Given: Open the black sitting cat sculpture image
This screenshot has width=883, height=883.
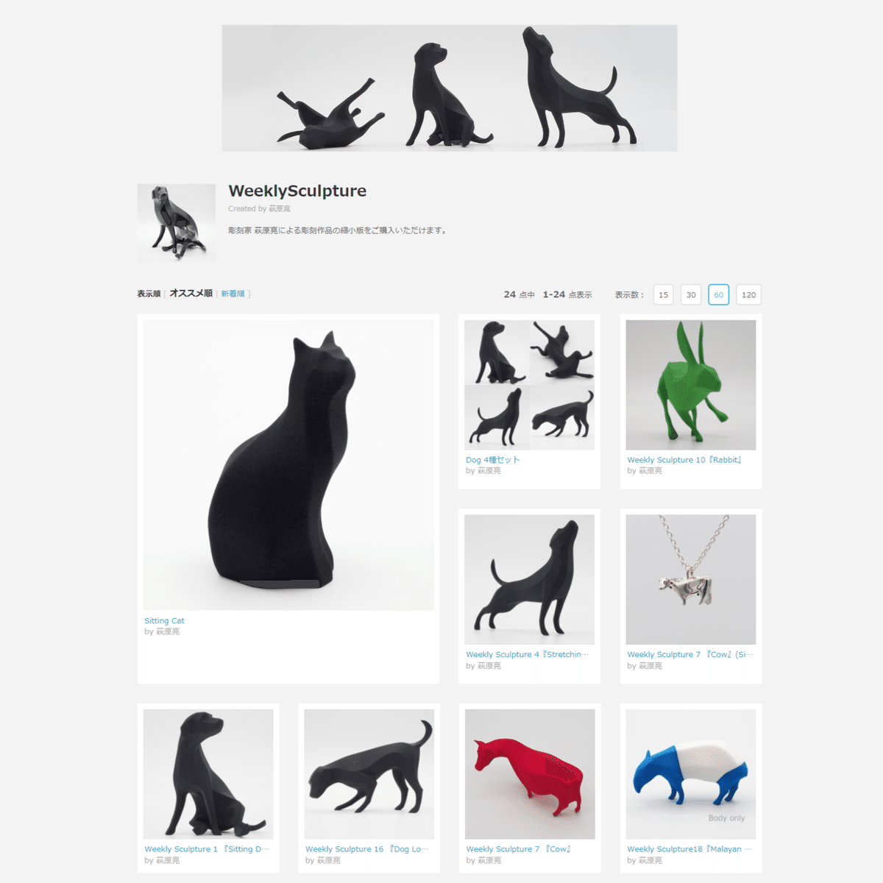Looking at the screenshot, I should click(288, 465).
